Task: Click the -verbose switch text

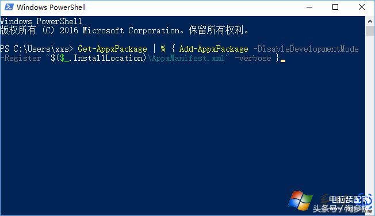Action: (x=253, y=58)
